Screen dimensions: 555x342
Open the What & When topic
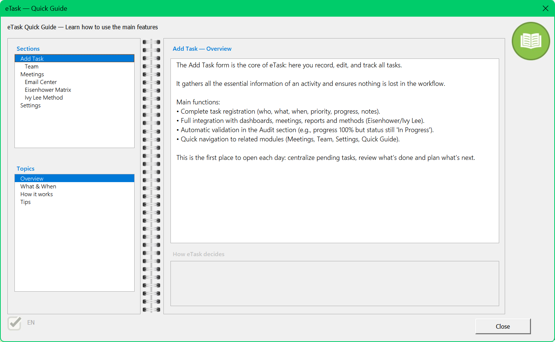coord(38,187)
